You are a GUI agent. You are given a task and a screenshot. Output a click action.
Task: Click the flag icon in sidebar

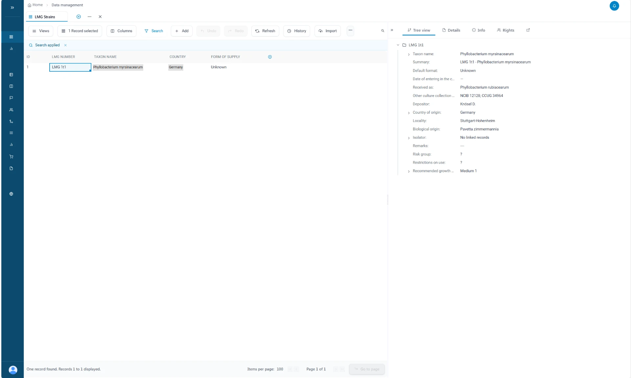pyautogui.click(x=11, y=98)
